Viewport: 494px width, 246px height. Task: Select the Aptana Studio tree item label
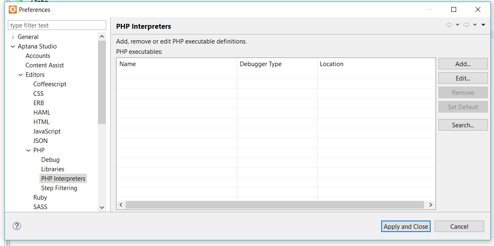click(x=37, y=46)
